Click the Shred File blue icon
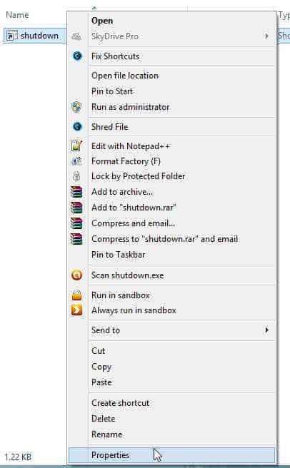The width and height of the screenshot is (290, 468). click(77, 126)
